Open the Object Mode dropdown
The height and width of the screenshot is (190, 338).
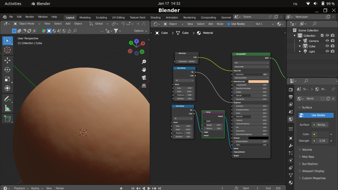click(x=27, y=24)
